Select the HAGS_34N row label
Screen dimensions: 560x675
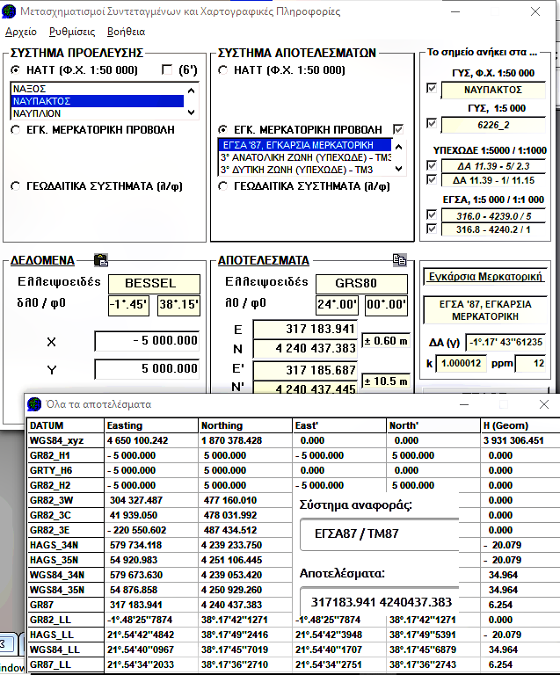(65, 545)
